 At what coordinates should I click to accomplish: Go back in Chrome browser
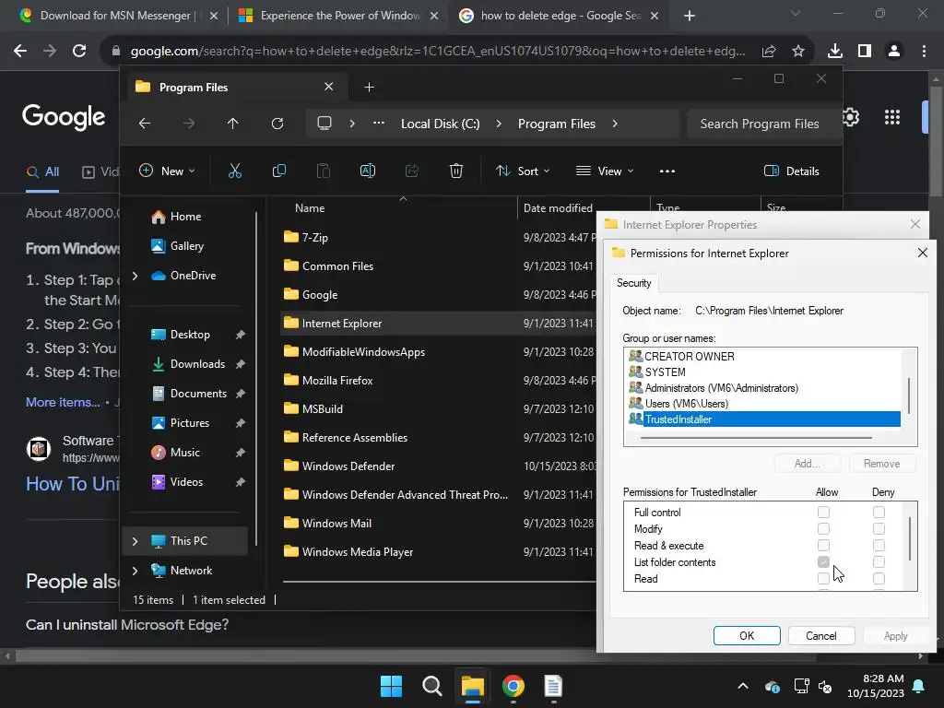coord(20,52)
